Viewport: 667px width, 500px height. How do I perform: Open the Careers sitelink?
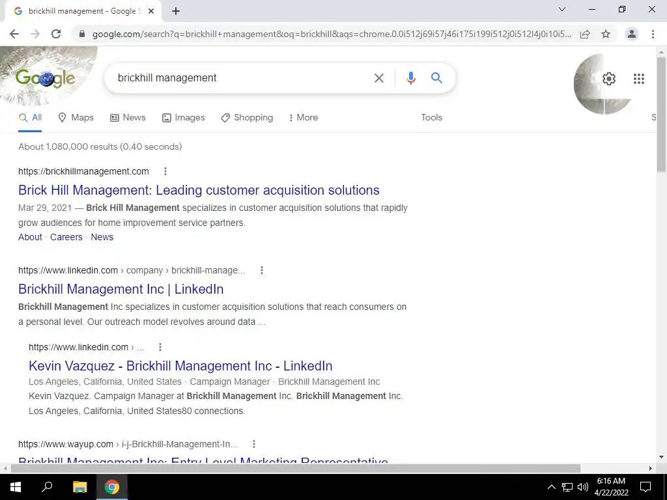pos(66,237)
